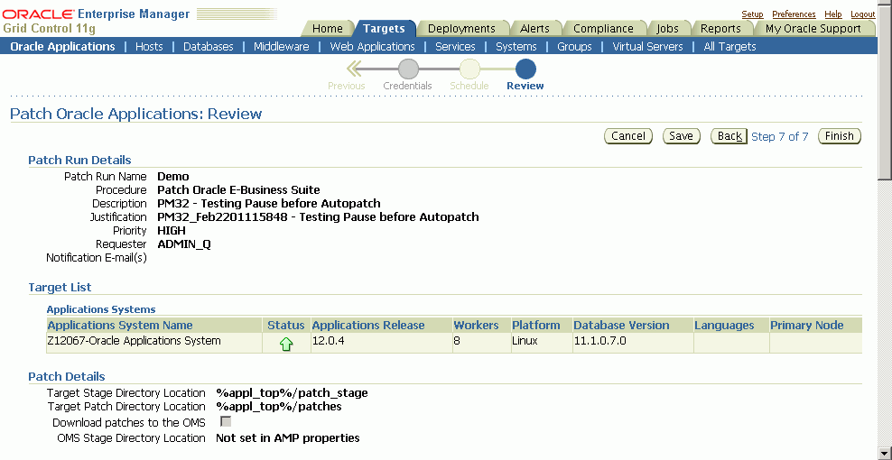Open My Oracle Support tab
This screenshot has height=460, width=892.
tap(813, 29)
